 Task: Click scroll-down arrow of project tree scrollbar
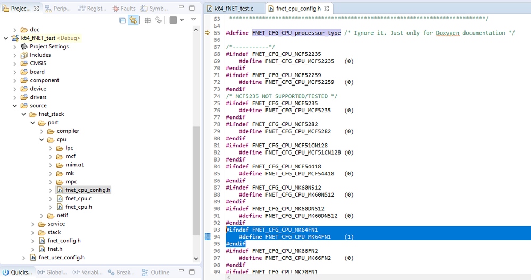(x=196, y=259)
